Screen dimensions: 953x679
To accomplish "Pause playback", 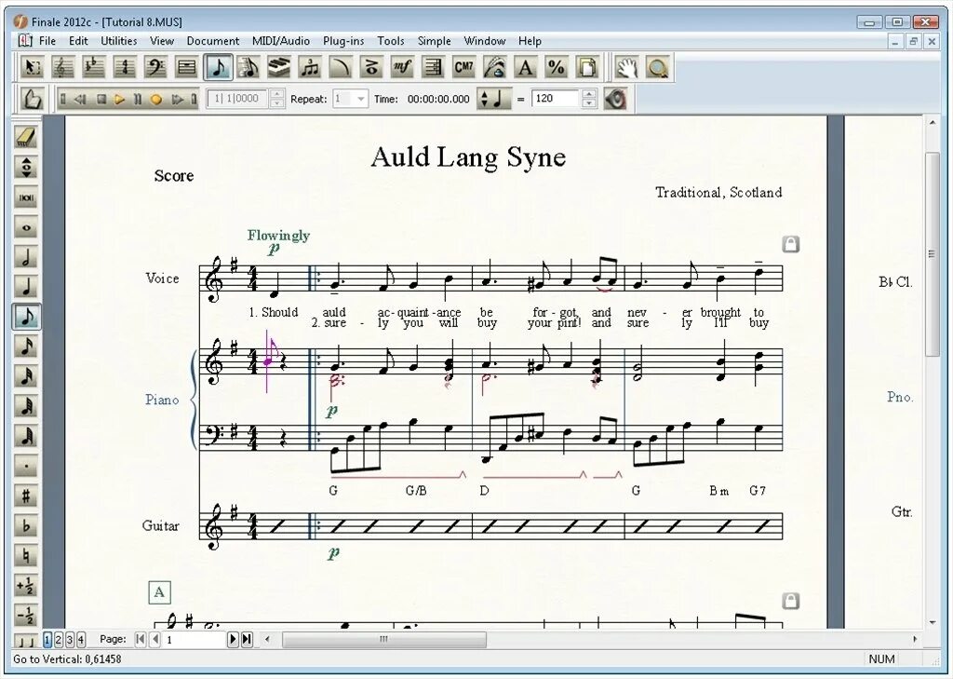I will pos(138,99).
